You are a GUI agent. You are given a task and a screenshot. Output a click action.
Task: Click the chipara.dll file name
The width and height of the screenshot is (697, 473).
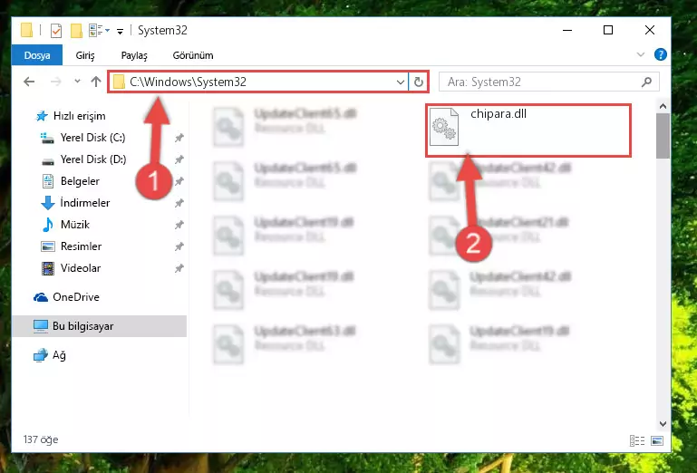[x=499, y=114]
